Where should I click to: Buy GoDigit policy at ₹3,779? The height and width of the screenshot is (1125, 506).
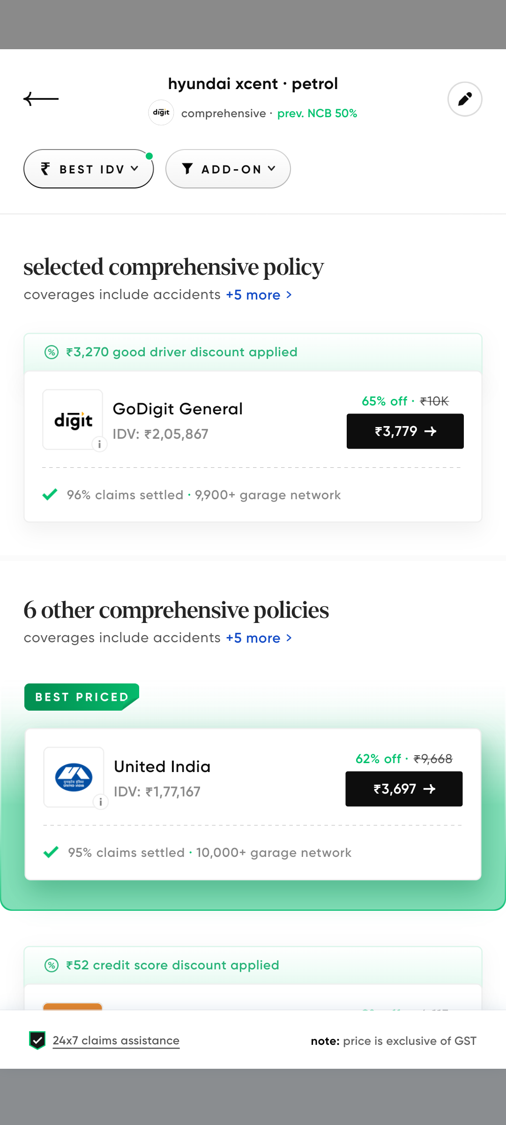[x=405, y=431]
